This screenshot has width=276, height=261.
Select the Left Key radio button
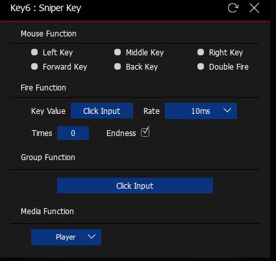[34, 52]
